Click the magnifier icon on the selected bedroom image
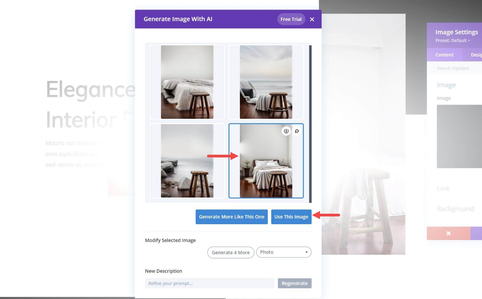482x299 pixels. (x=297, y=131)
